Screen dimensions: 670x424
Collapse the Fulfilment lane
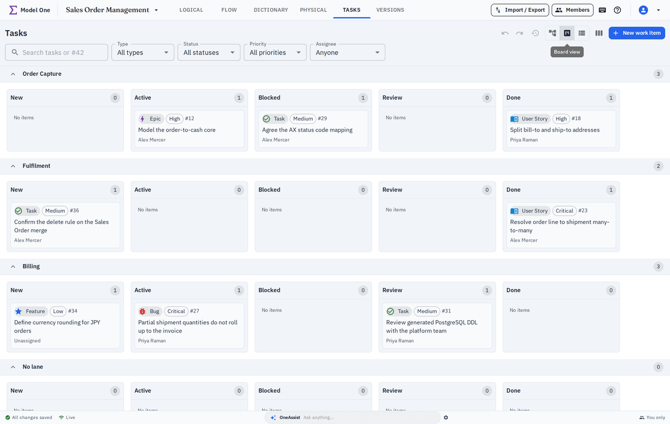tap(13, 166)
